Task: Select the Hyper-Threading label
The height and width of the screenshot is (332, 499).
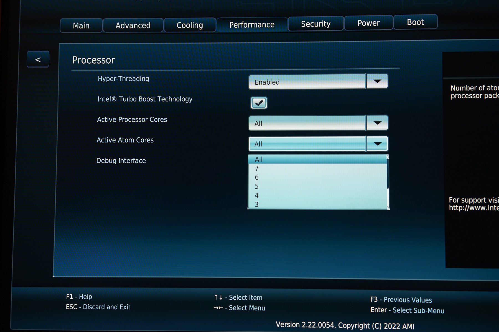Action: click(x=123, y=79)
